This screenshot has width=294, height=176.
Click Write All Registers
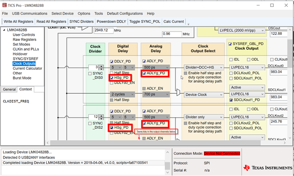(x=18, y=22)
